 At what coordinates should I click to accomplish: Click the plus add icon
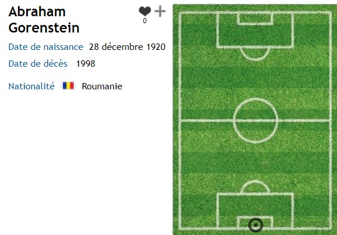coord(160,12)
